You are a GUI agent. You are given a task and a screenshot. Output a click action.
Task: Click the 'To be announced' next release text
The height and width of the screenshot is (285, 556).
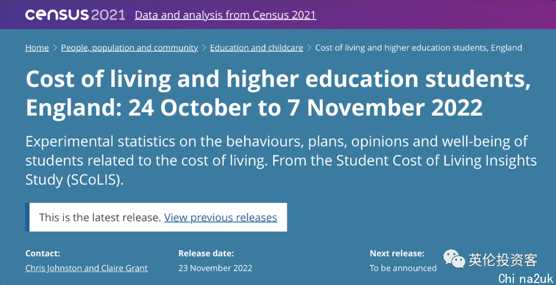[403, 268]
